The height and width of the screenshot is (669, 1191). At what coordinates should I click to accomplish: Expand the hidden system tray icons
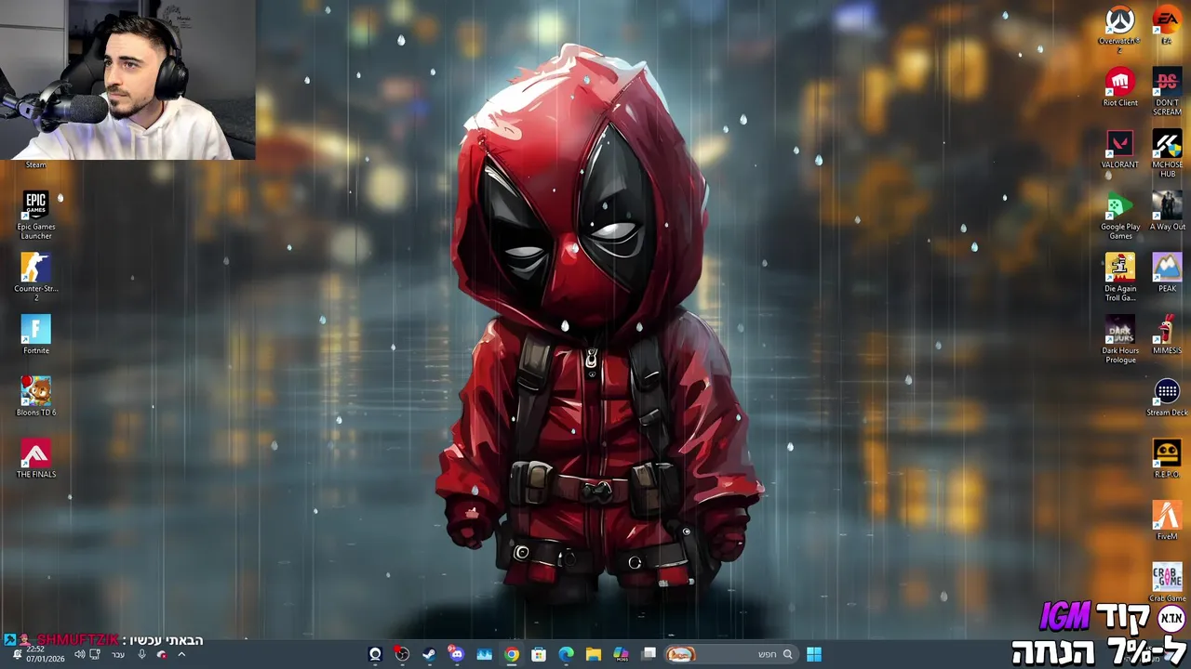pos(181,654)
